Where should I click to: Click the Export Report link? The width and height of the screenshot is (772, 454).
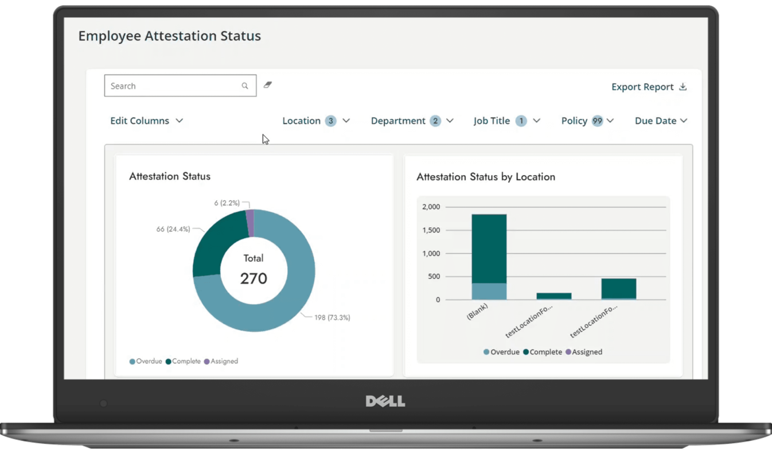pyautogui.click(x=642, y=87)
